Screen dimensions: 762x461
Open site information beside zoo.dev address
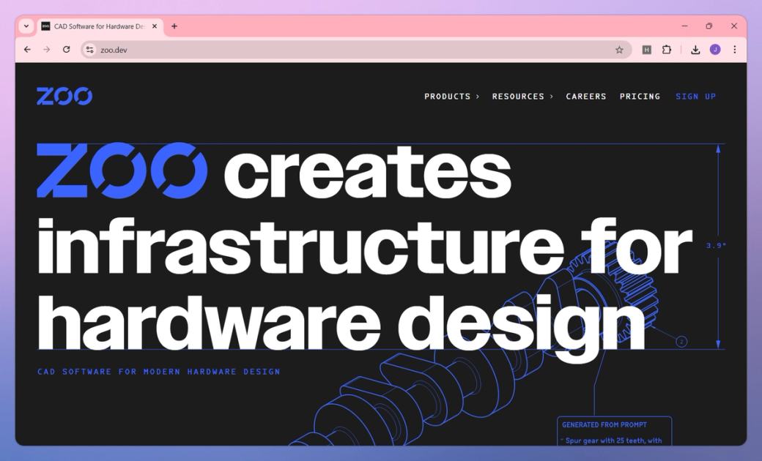(89, 49)
